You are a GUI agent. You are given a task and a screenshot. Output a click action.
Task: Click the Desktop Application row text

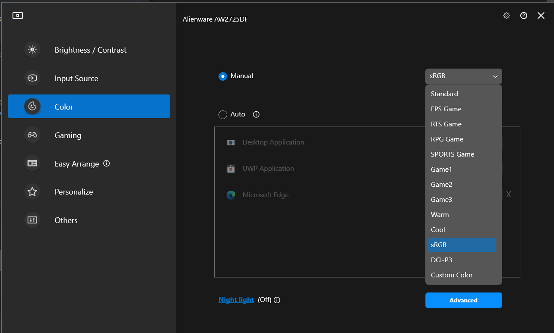click(273, 142)
